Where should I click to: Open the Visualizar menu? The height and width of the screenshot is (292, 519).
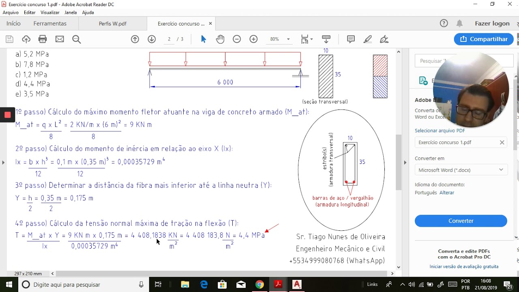50,13
